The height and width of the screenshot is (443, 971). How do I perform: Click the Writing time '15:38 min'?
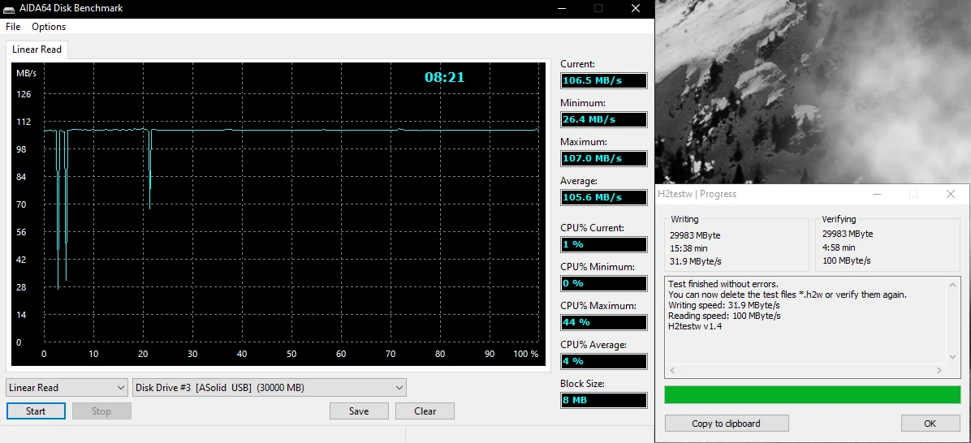(x=688, y=248)
